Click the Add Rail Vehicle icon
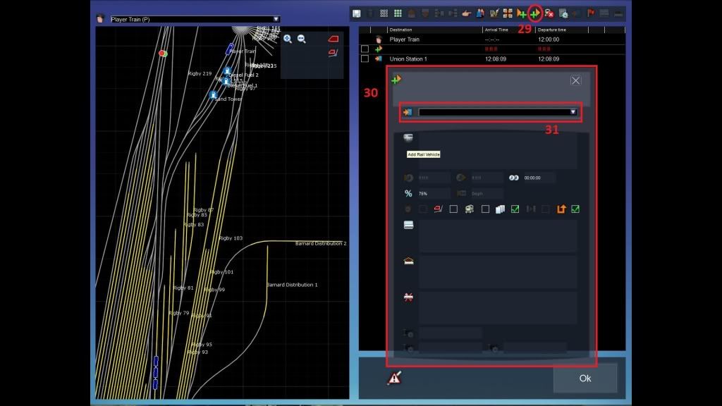Viewport: 722px width, 406px height. 408,137
